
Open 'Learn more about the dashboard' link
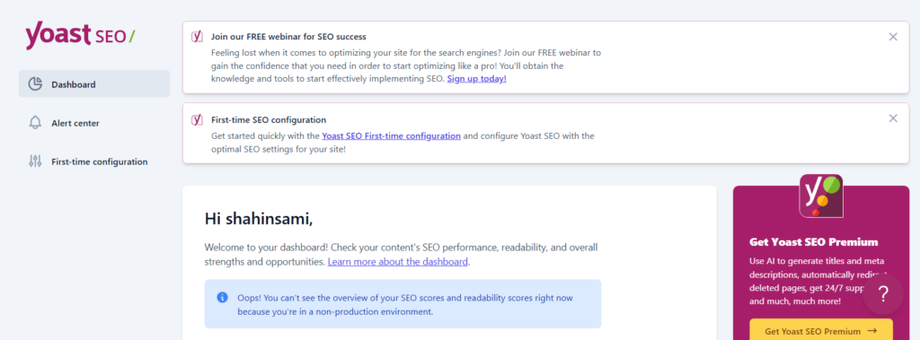pyautogui.click(x=398, y=261)
